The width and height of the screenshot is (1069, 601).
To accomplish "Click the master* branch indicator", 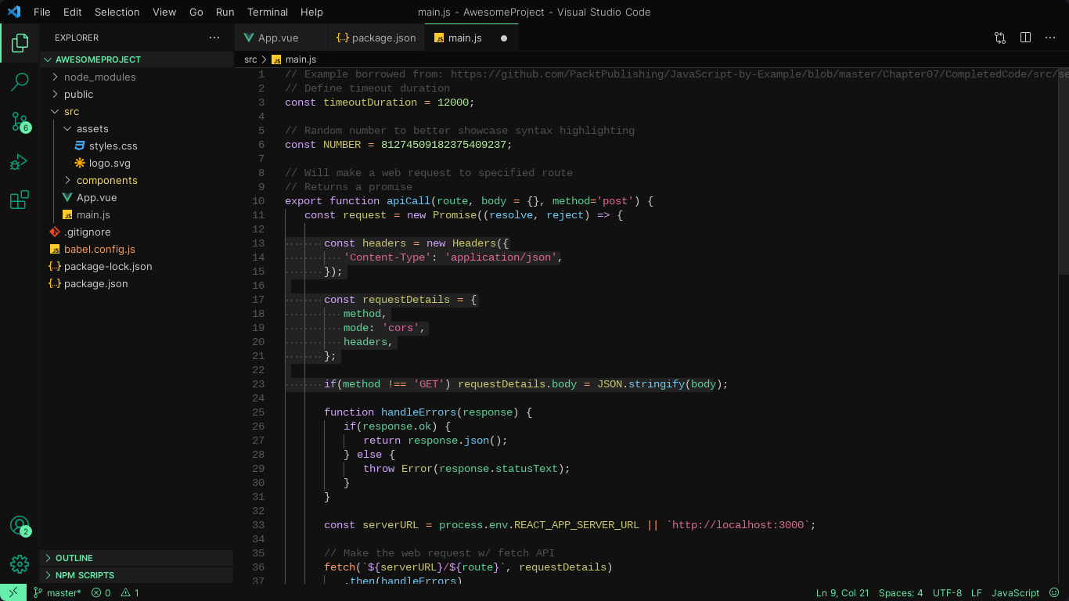I will (57, 593).
